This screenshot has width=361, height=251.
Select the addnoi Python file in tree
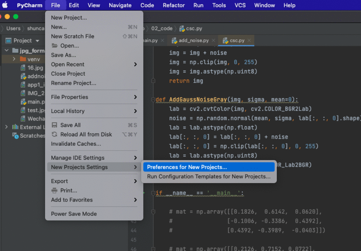(x=33, y=76)
